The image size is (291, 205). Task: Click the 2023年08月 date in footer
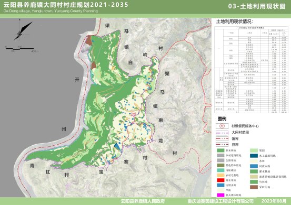[x=274, y=201]
